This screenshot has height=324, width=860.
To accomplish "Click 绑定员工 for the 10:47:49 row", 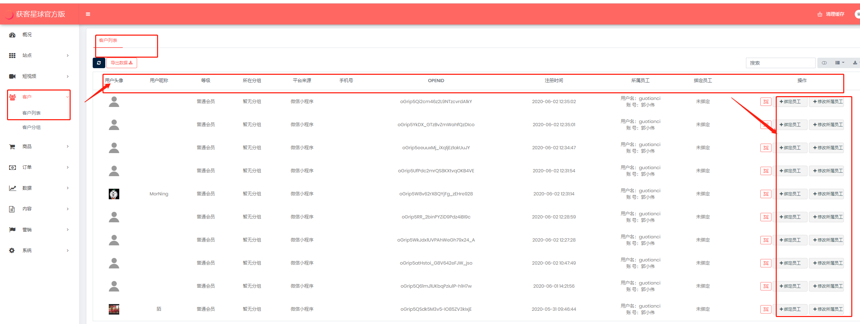I will coord(790,263).
